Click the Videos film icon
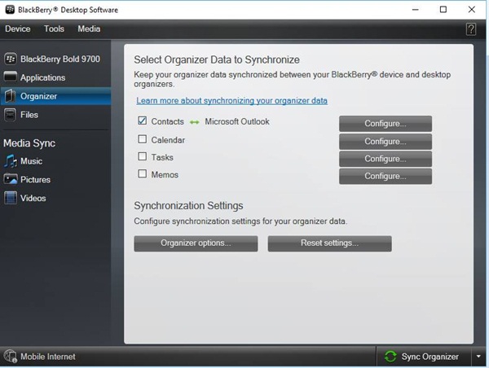The width and height of the screenshot is (489, 368). coord(11,198)
